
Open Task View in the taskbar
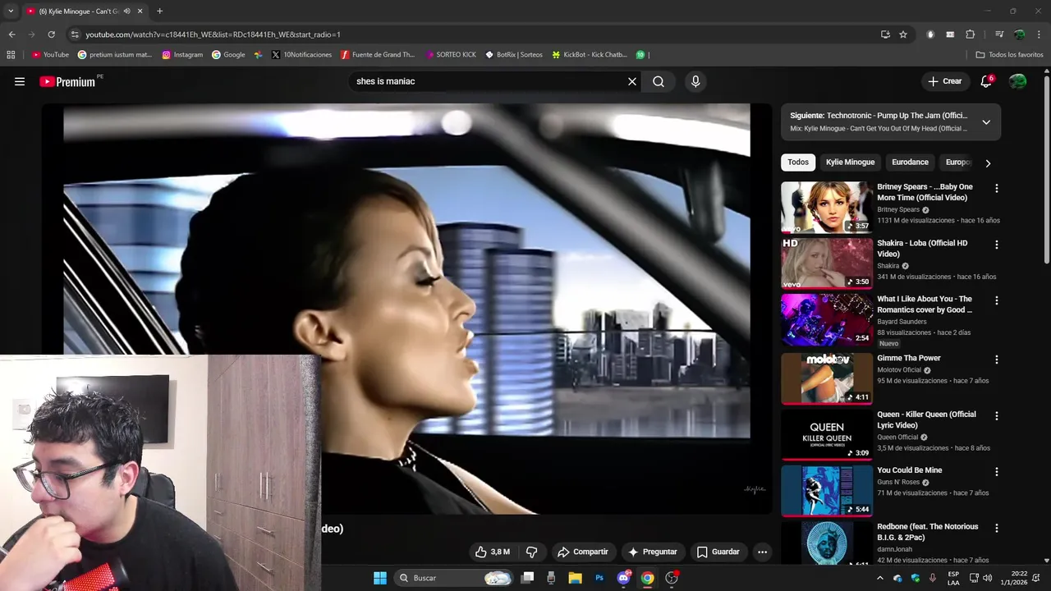[x=527, y=578]
